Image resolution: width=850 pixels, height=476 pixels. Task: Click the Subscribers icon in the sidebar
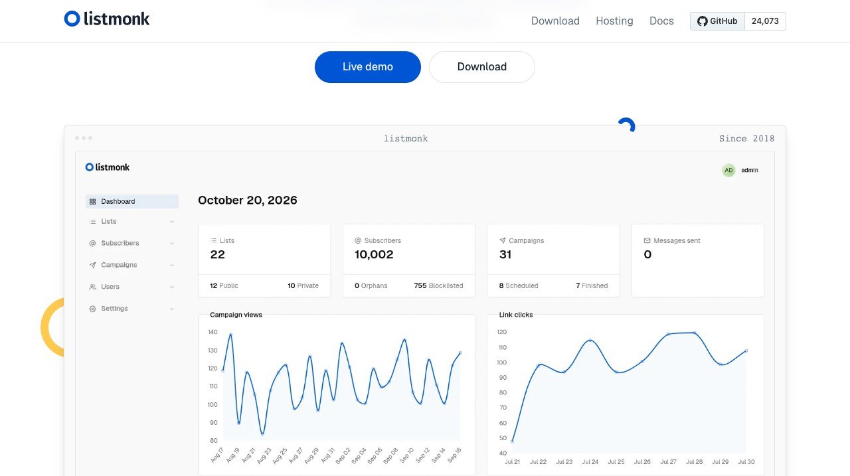(x=92, y=244)
